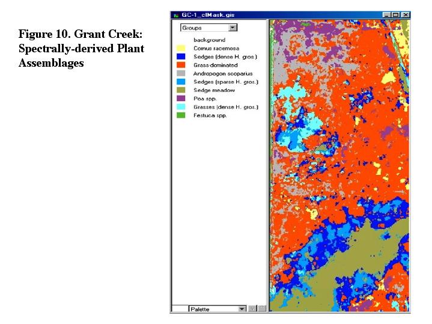
Task: Click the Grass-dominated legend label
Action: click(x=215, y=65)
